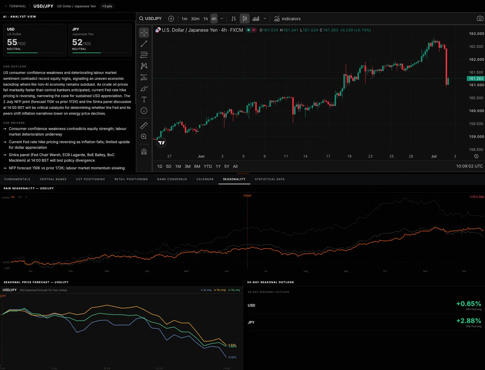Viewport: 485px width, 370px height.
Task: Open the Indicators menu
Action: click(x=287, y=19)
